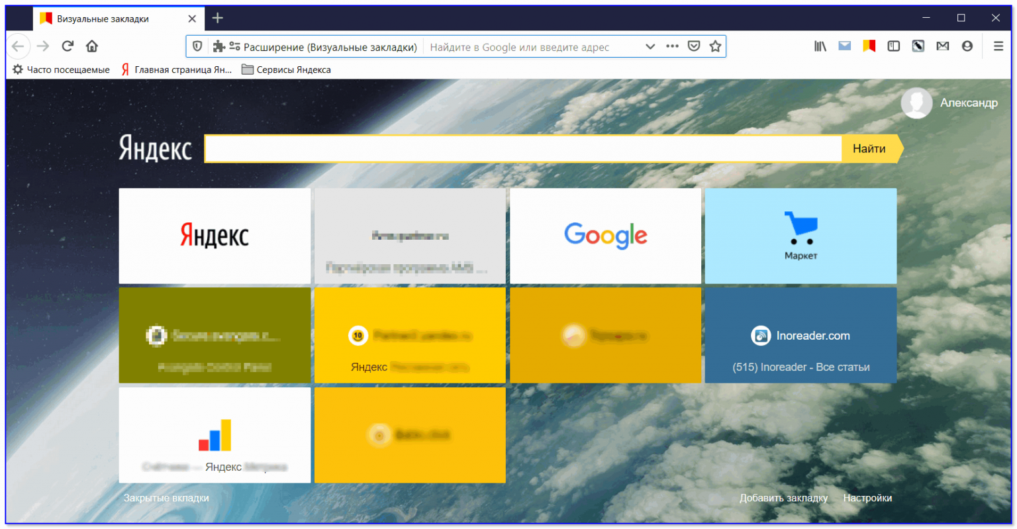Open the Firefox account avatar icon
This screenshot has height=529, width=1017.
967,46
